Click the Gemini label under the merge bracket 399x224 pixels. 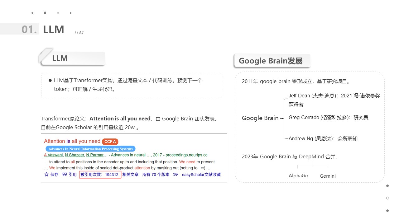(x=328, y=176)
